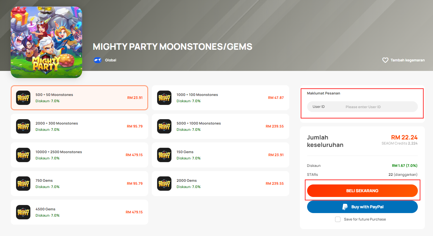This screenshot has width=433, height=236.
Task: Pick the 750 Gems package
Action: click(79, 184)
